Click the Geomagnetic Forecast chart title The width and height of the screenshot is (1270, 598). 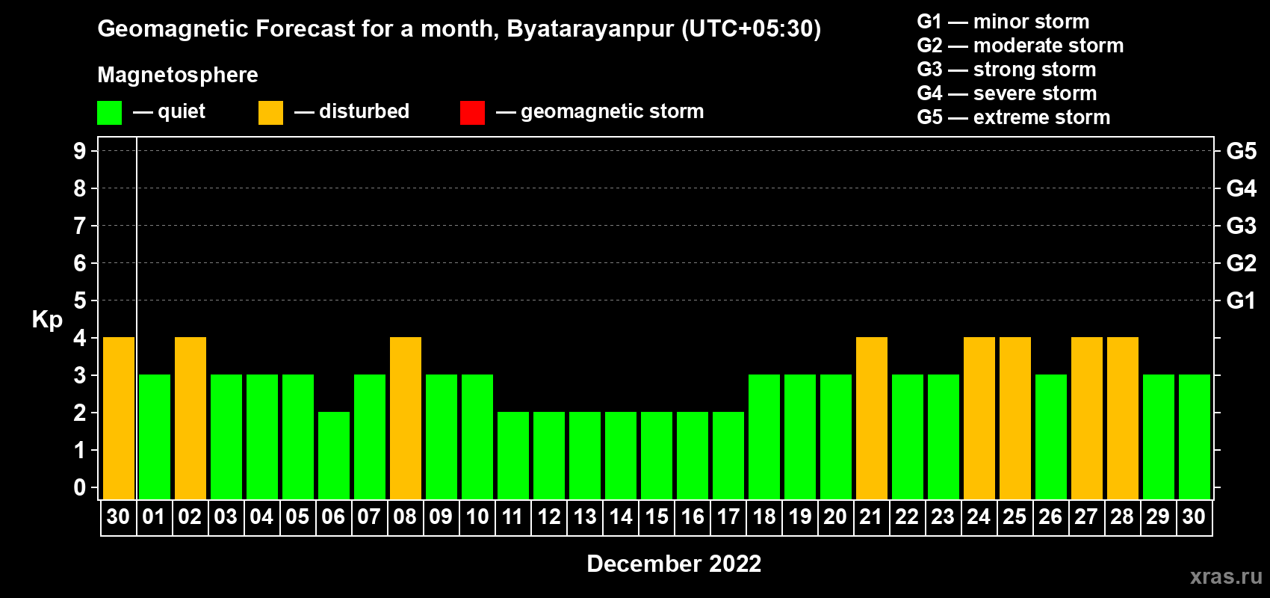click(x=459, y=29)
